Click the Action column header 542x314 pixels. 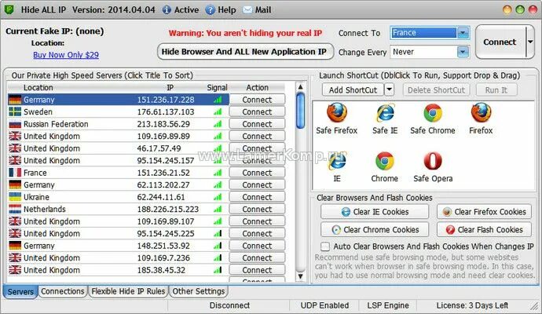(x=257, y=87)
